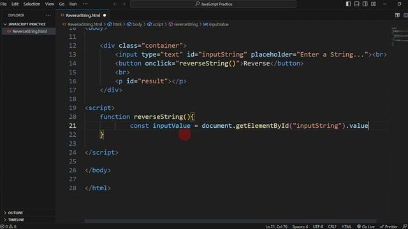Image resolution: width=408 pixels, height=229 pixels.
Task: Minimize the VS Code window
Action: 385,4
